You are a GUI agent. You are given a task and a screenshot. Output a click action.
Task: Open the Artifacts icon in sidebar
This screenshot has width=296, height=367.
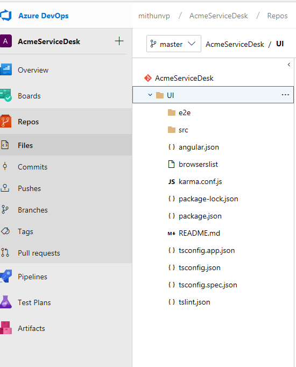[x=6, y=328]
